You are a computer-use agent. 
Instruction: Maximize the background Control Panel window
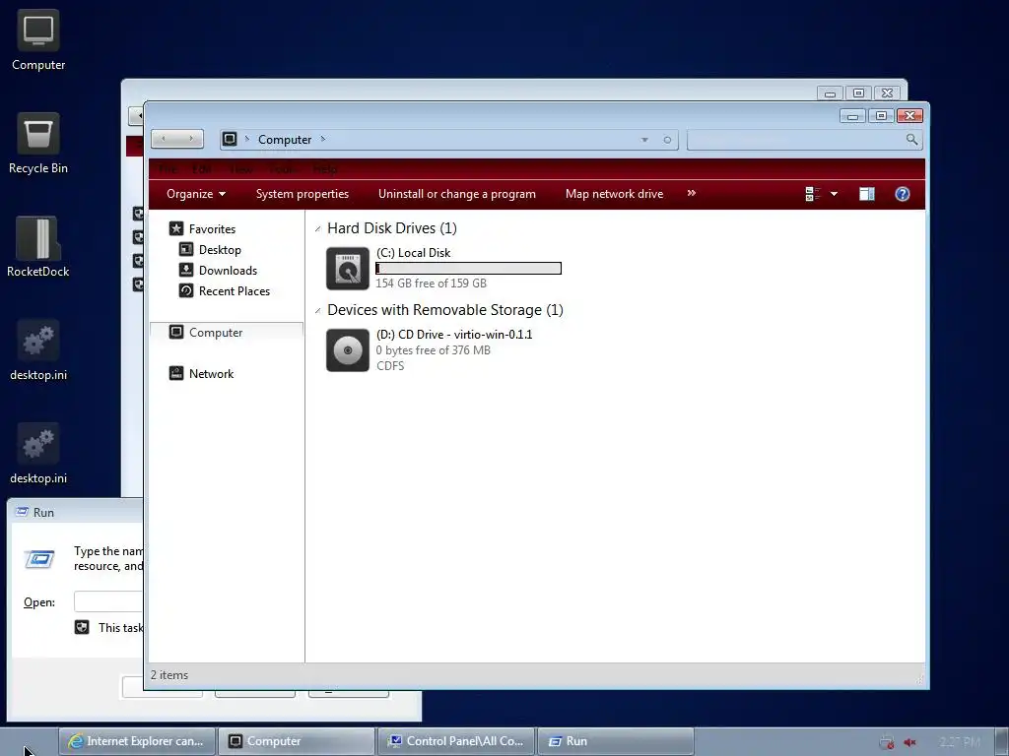pos(858,94)
